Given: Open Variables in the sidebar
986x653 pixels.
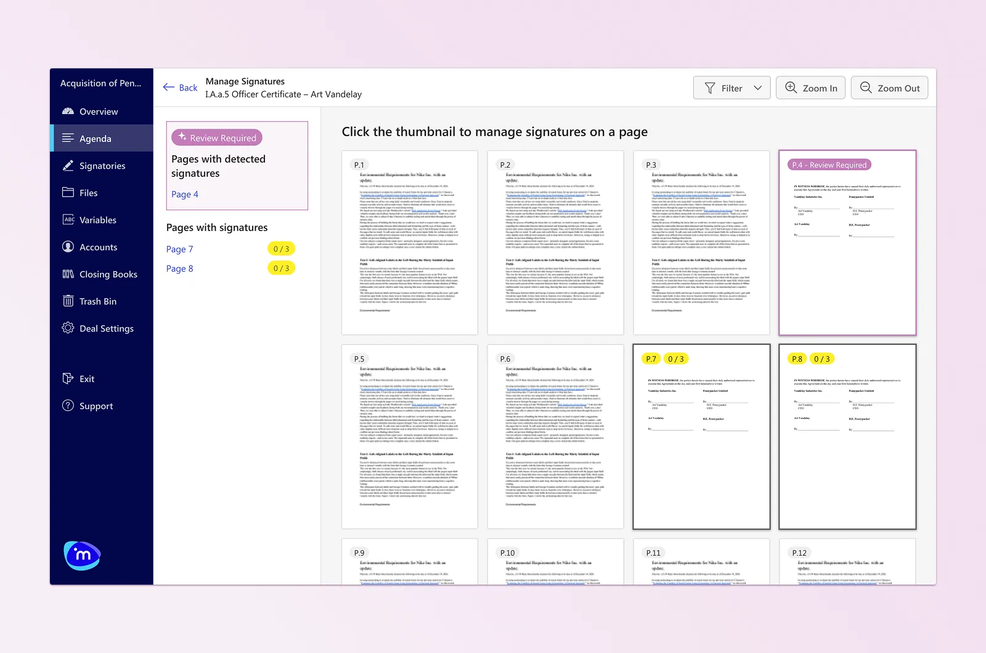Looking at the screenshot, I should coord(102,220).
